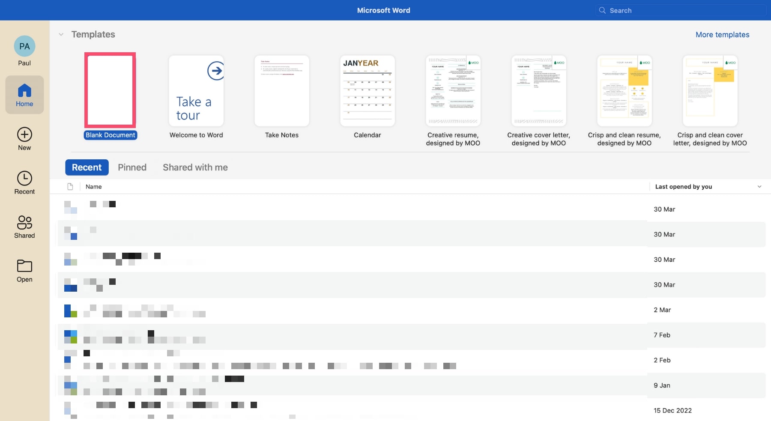Switch to the Pinned tab

(132, 167)
